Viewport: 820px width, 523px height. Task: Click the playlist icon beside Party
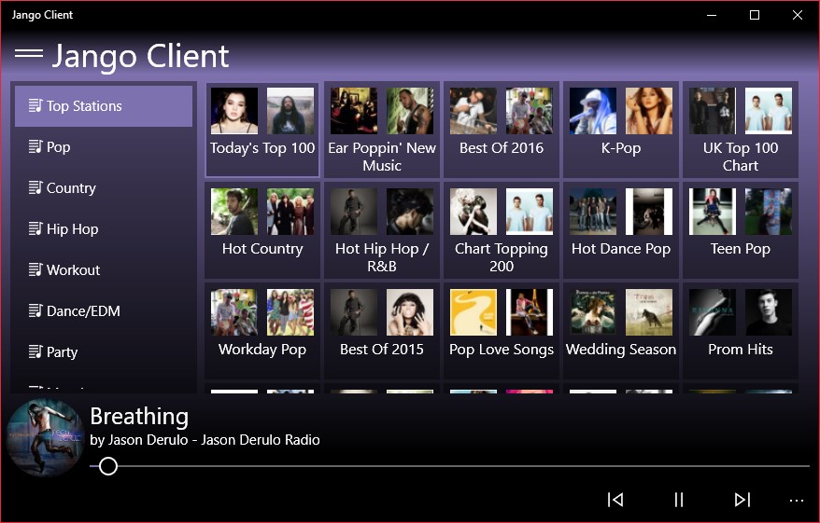pyautogui.click(x=35, y=351)
